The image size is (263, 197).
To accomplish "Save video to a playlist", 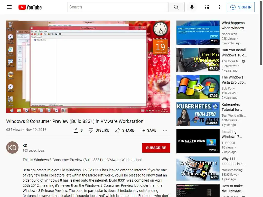I will click(x=148, y=130).
